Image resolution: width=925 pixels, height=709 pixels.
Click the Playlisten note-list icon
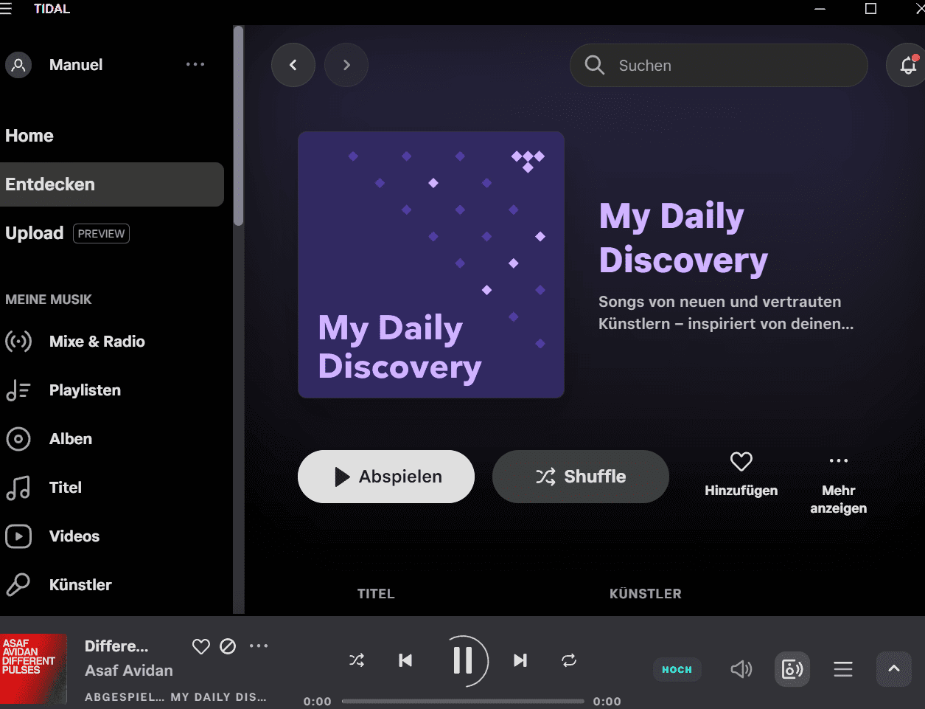[18, 390]
